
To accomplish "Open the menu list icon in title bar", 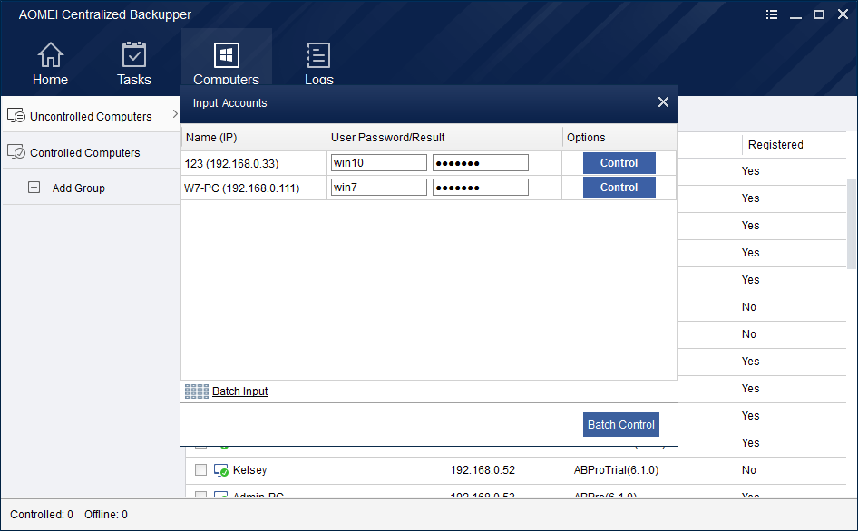I will tap(772, 14).
